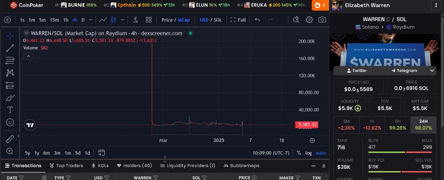Select the Text annotation tool

coord(10,110)
